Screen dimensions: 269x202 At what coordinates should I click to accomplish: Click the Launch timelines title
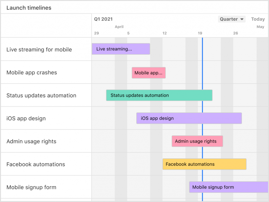click(29, 8)
